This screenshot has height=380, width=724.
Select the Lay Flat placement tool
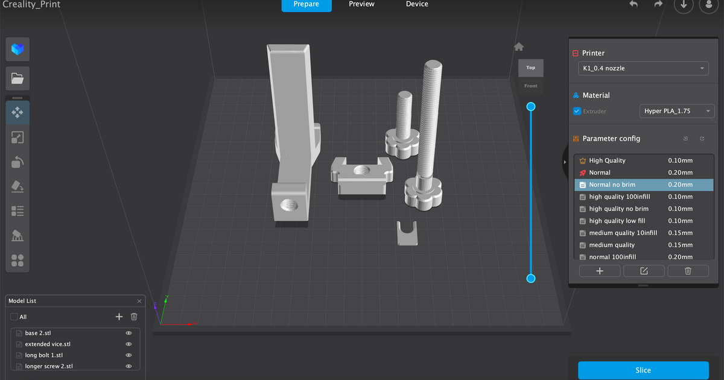17,186
